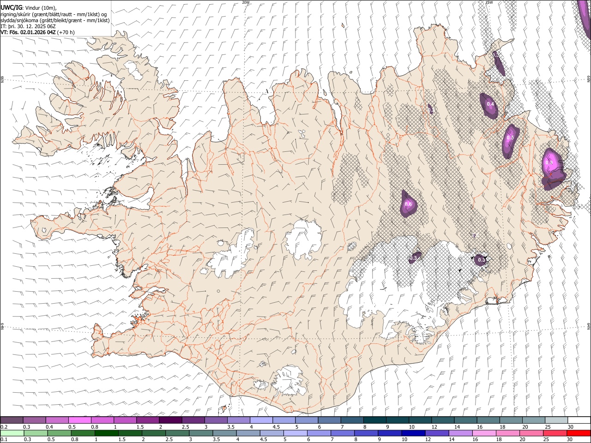Select the darkest green lower-legend swatch at 1
The image size is (591, 443).
coord(107,433)
